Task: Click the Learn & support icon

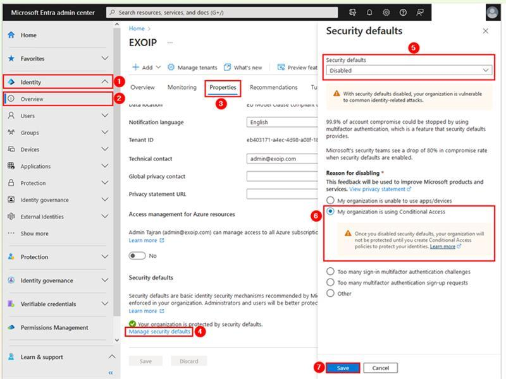Action: pos(11,357)
